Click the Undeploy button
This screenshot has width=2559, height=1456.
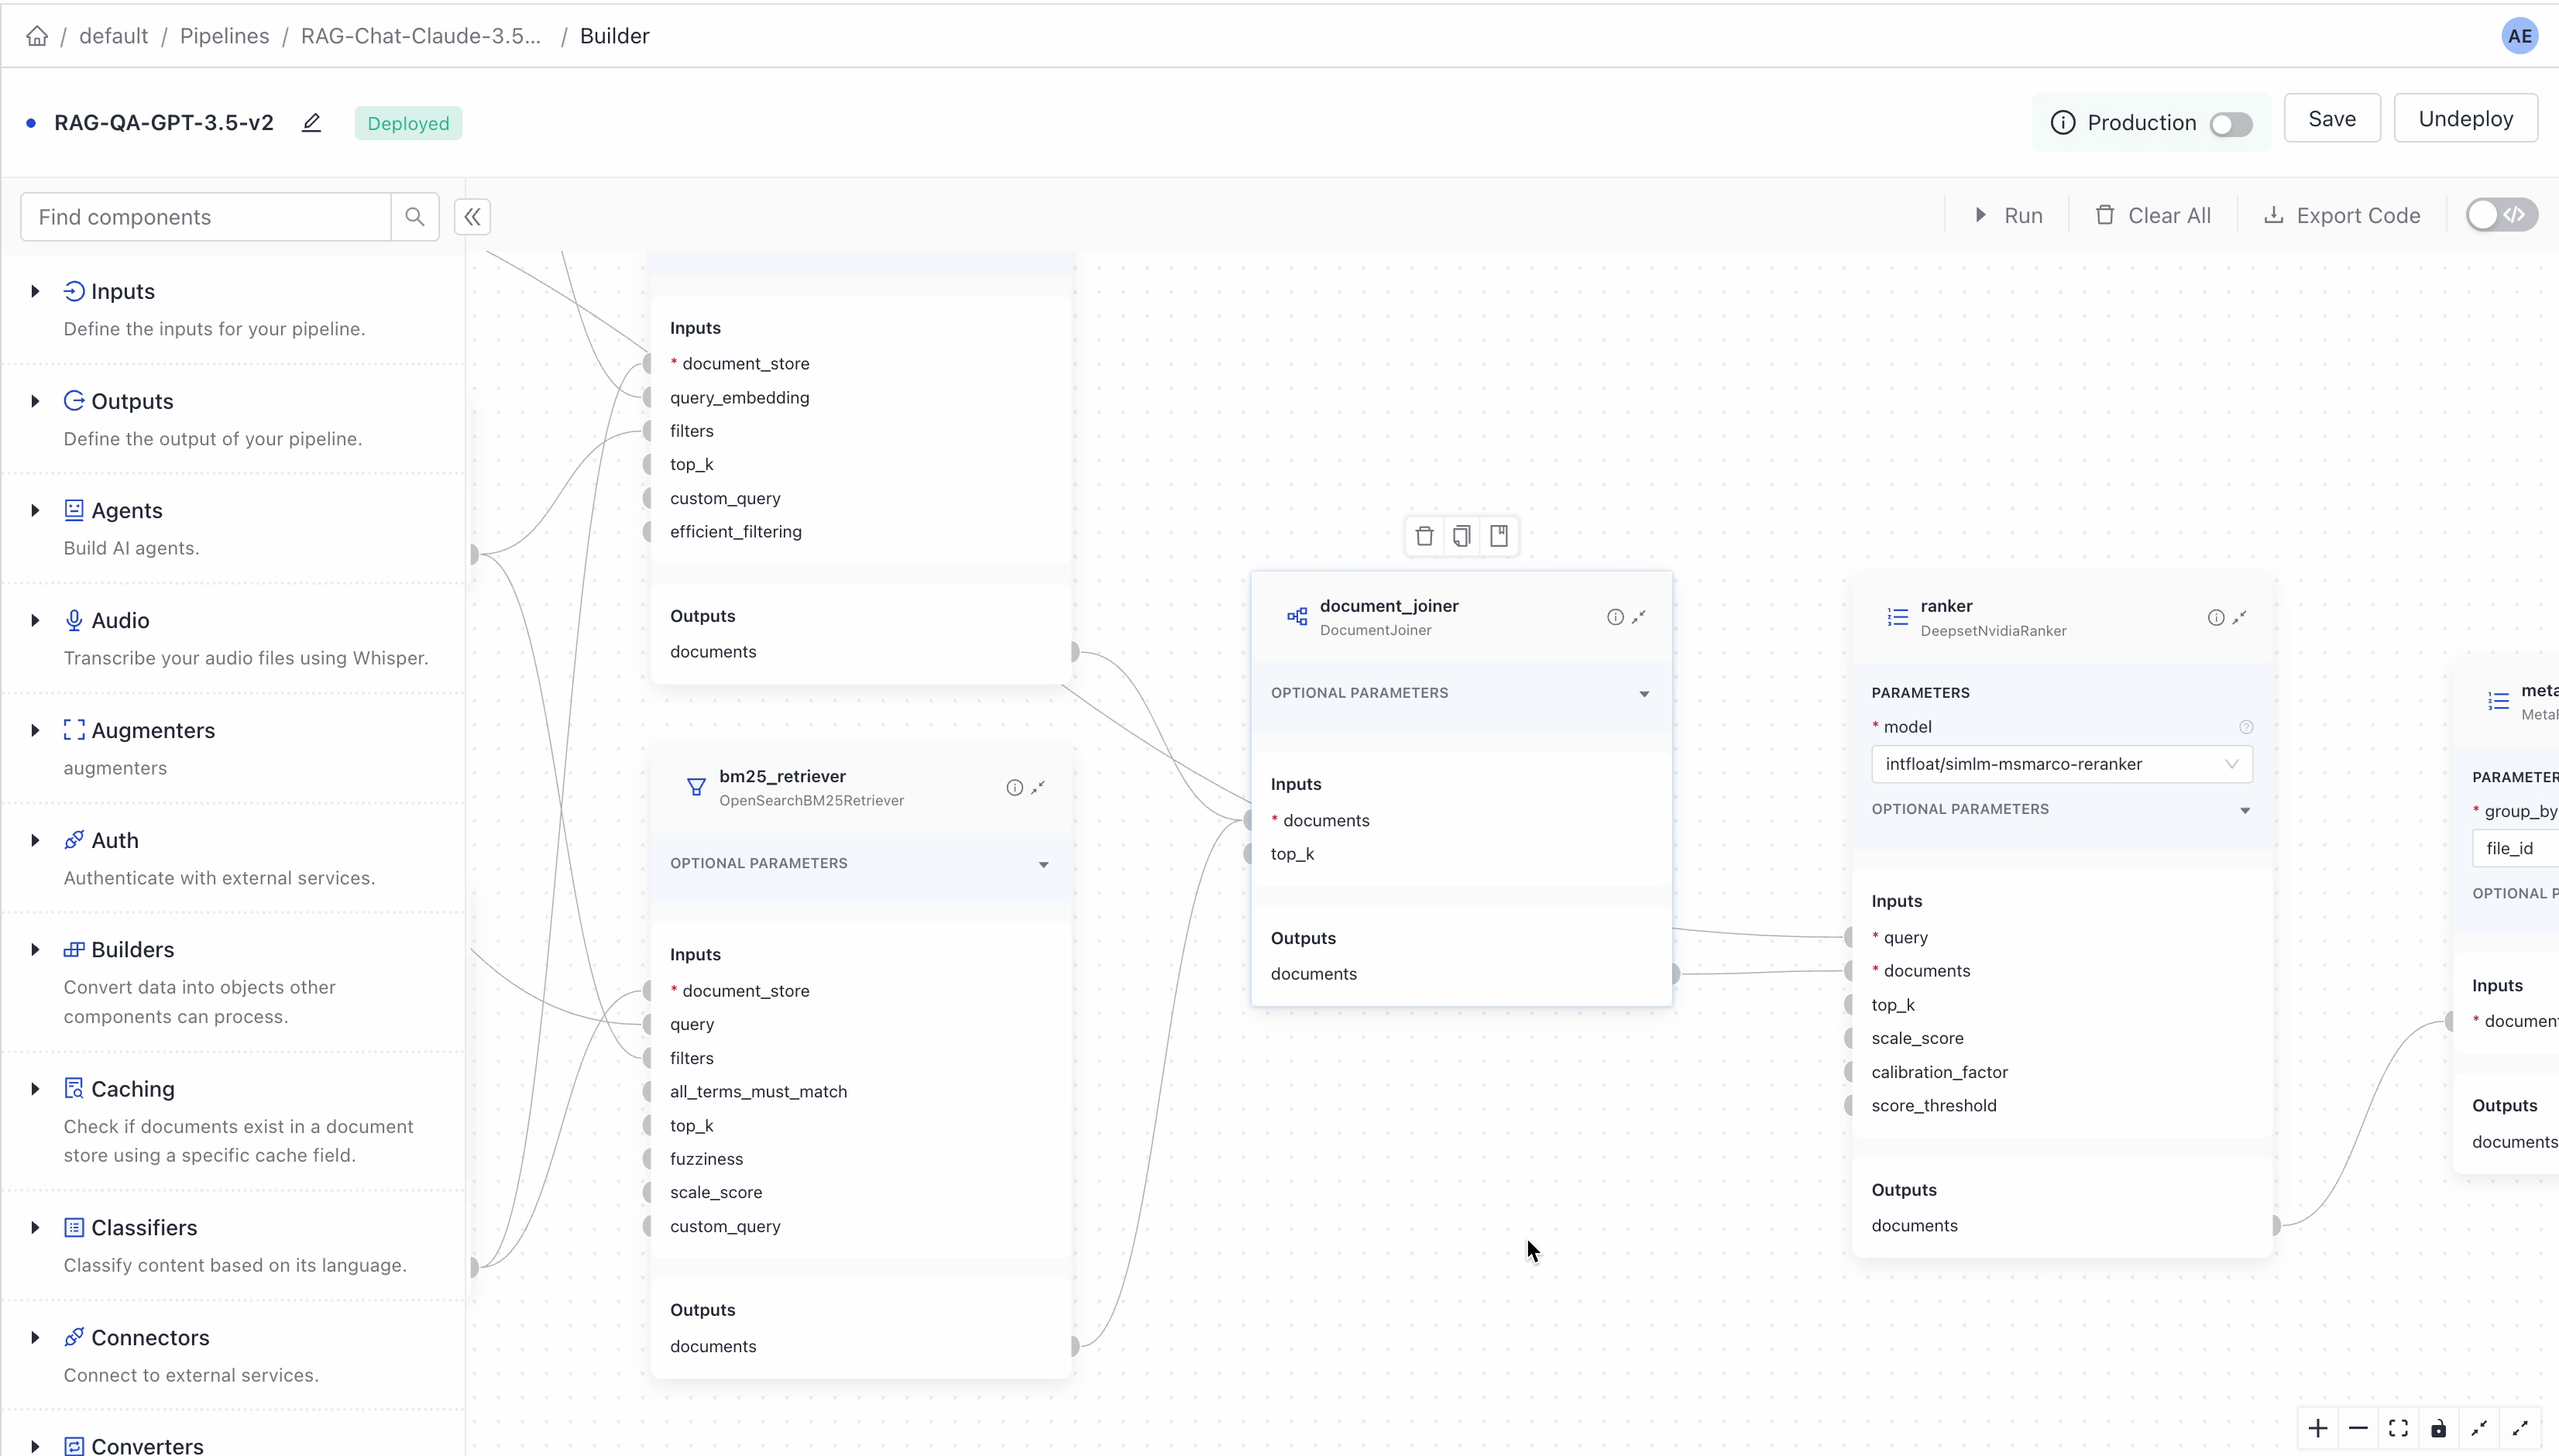click(x=2465, y=118)
